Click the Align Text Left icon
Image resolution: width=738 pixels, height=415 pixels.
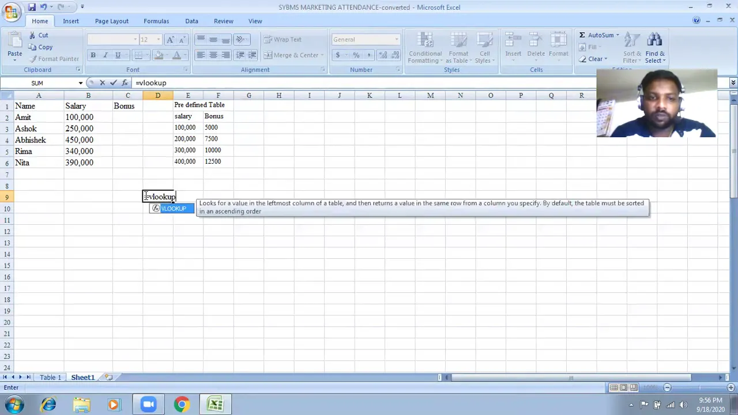point(201,55)
